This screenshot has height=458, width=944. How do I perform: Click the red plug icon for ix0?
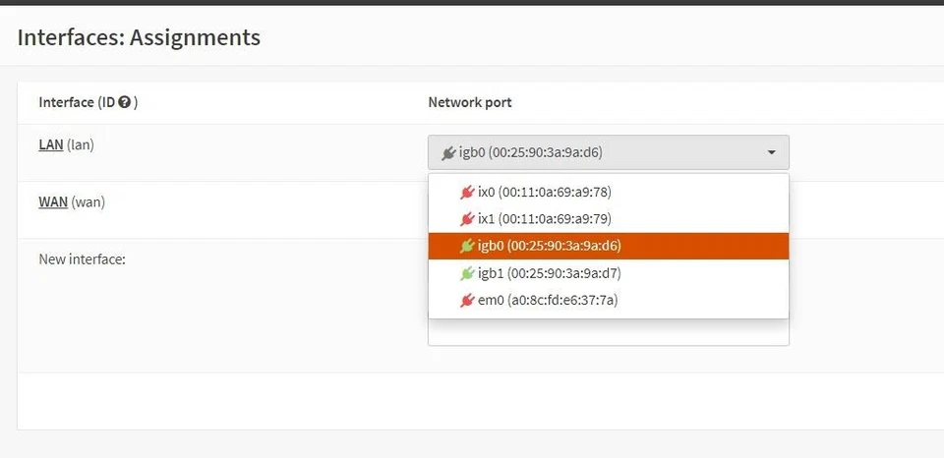(467, 192)
